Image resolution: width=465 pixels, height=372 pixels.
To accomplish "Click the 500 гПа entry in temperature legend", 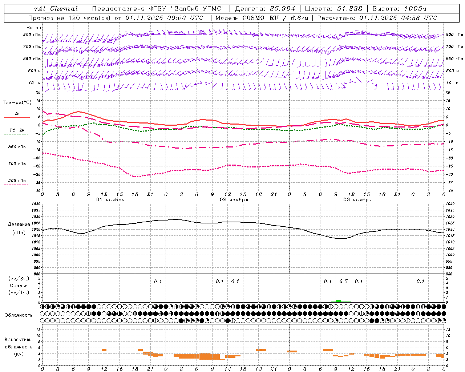I will tap(17, 182).
